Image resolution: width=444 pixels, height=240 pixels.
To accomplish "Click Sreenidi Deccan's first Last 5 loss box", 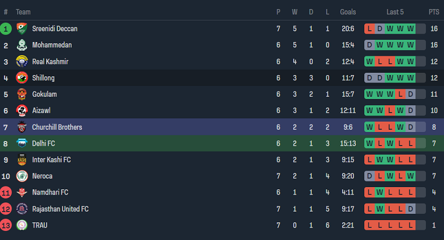I will [370, 28].
